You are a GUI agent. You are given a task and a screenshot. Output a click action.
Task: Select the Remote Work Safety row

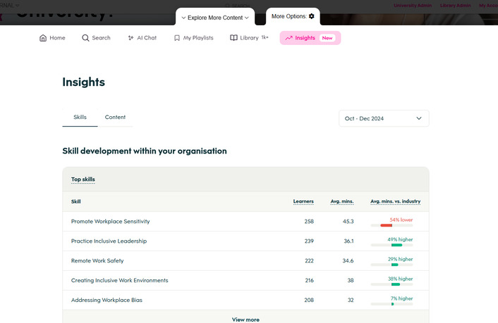(x=245, y=261)
